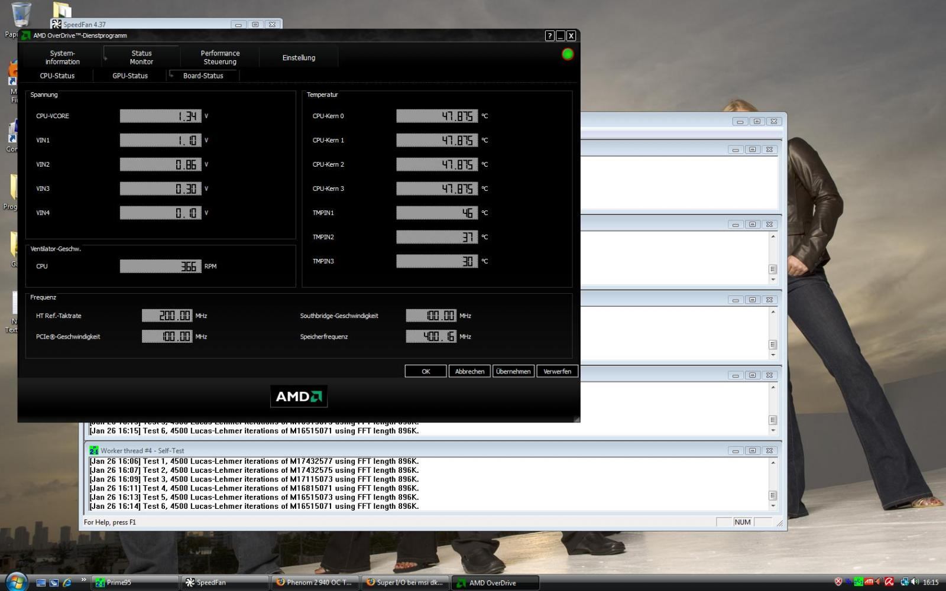This screenshot has width=946, height=591.
Task: Click the Southbridge-Geschwindigkeit value 100.00
Action: point(431,316)
